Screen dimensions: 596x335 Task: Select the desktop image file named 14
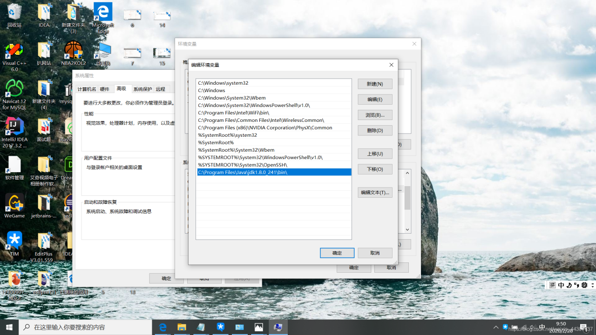pos(162,18)
